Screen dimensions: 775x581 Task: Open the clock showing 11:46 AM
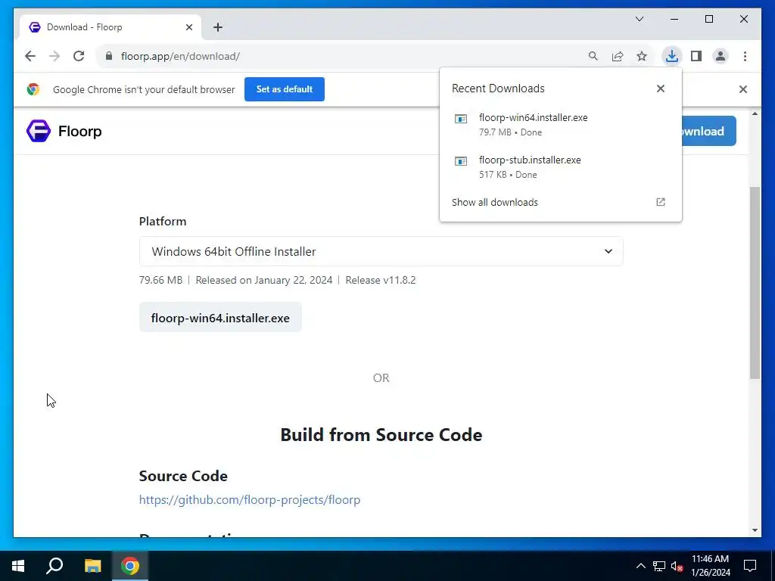710,566
